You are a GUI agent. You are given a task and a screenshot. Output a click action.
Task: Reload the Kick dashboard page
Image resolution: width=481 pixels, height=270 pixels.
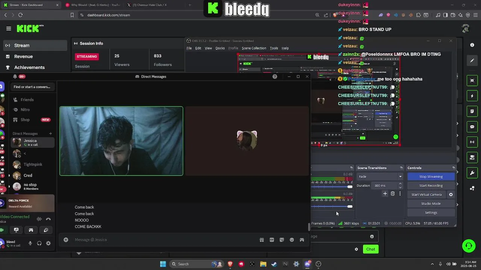(20, 15)
